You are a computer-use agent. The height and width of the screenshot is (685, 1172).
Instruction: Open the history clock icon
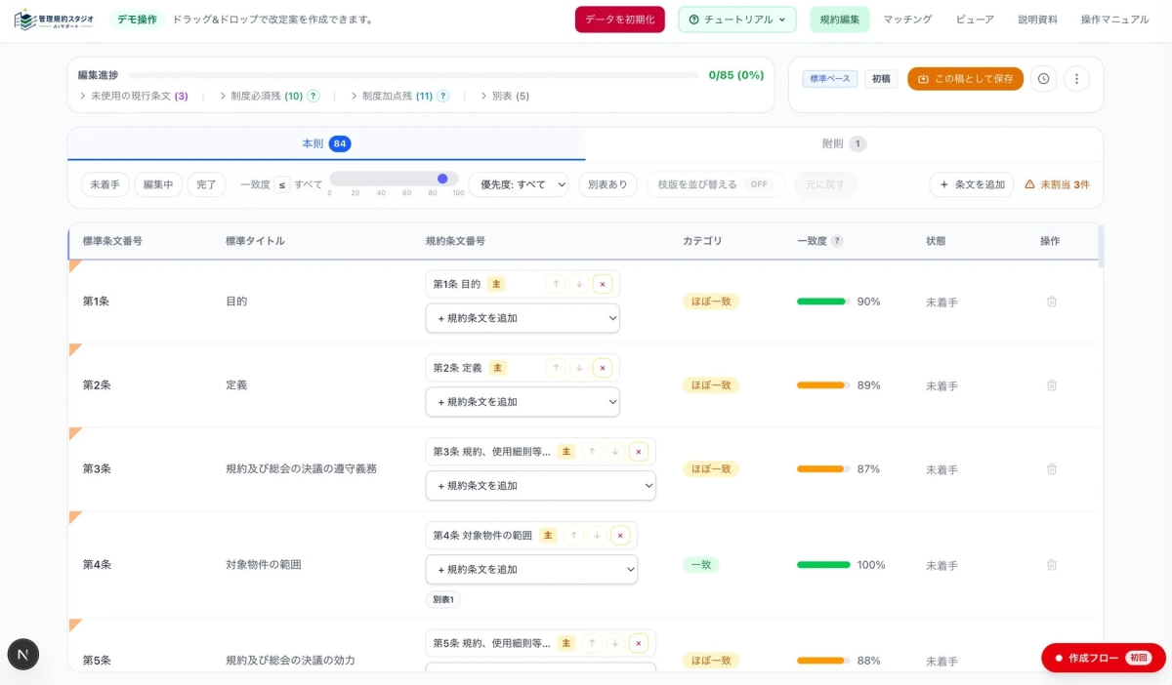coord(1043,79)
